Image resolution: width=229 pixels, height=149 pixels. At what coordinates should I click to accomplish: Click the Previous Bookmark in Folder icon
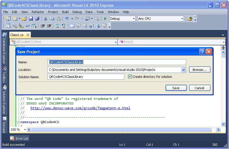pyautogui.click(x=91, y=26)
